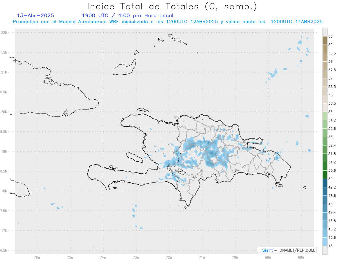
Task: Click the "53.6" colorbar value
Action: (332, 129)
